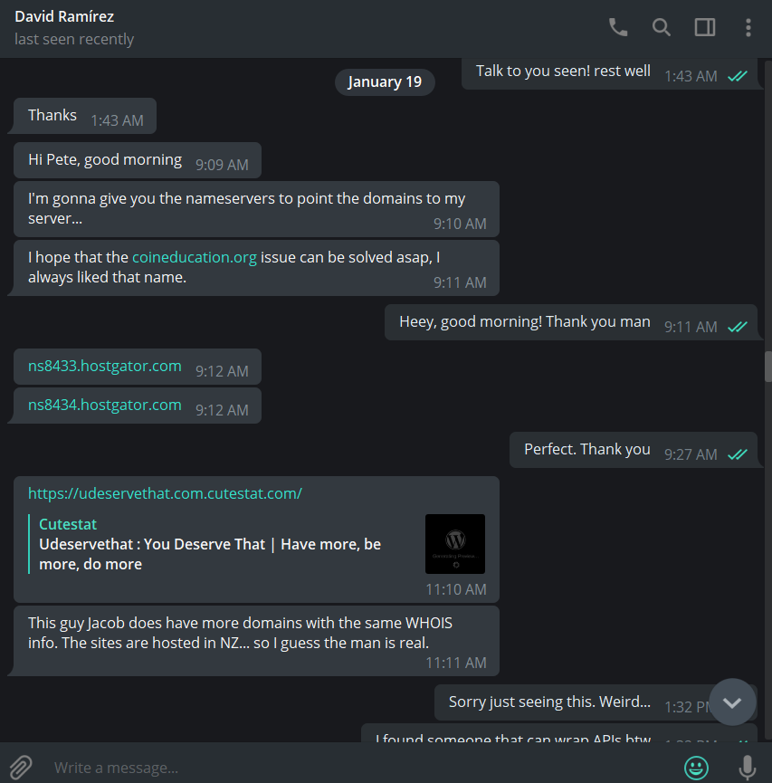Open the ns8434.hostgator.com link
This screenshot has width=772, height=783.
(104, 405)
